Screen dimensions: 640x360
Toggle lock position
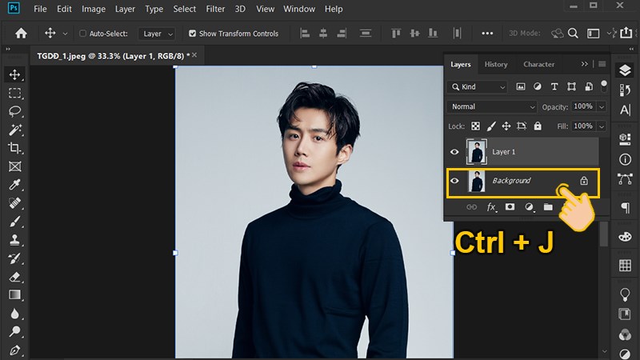coord(506,126)
